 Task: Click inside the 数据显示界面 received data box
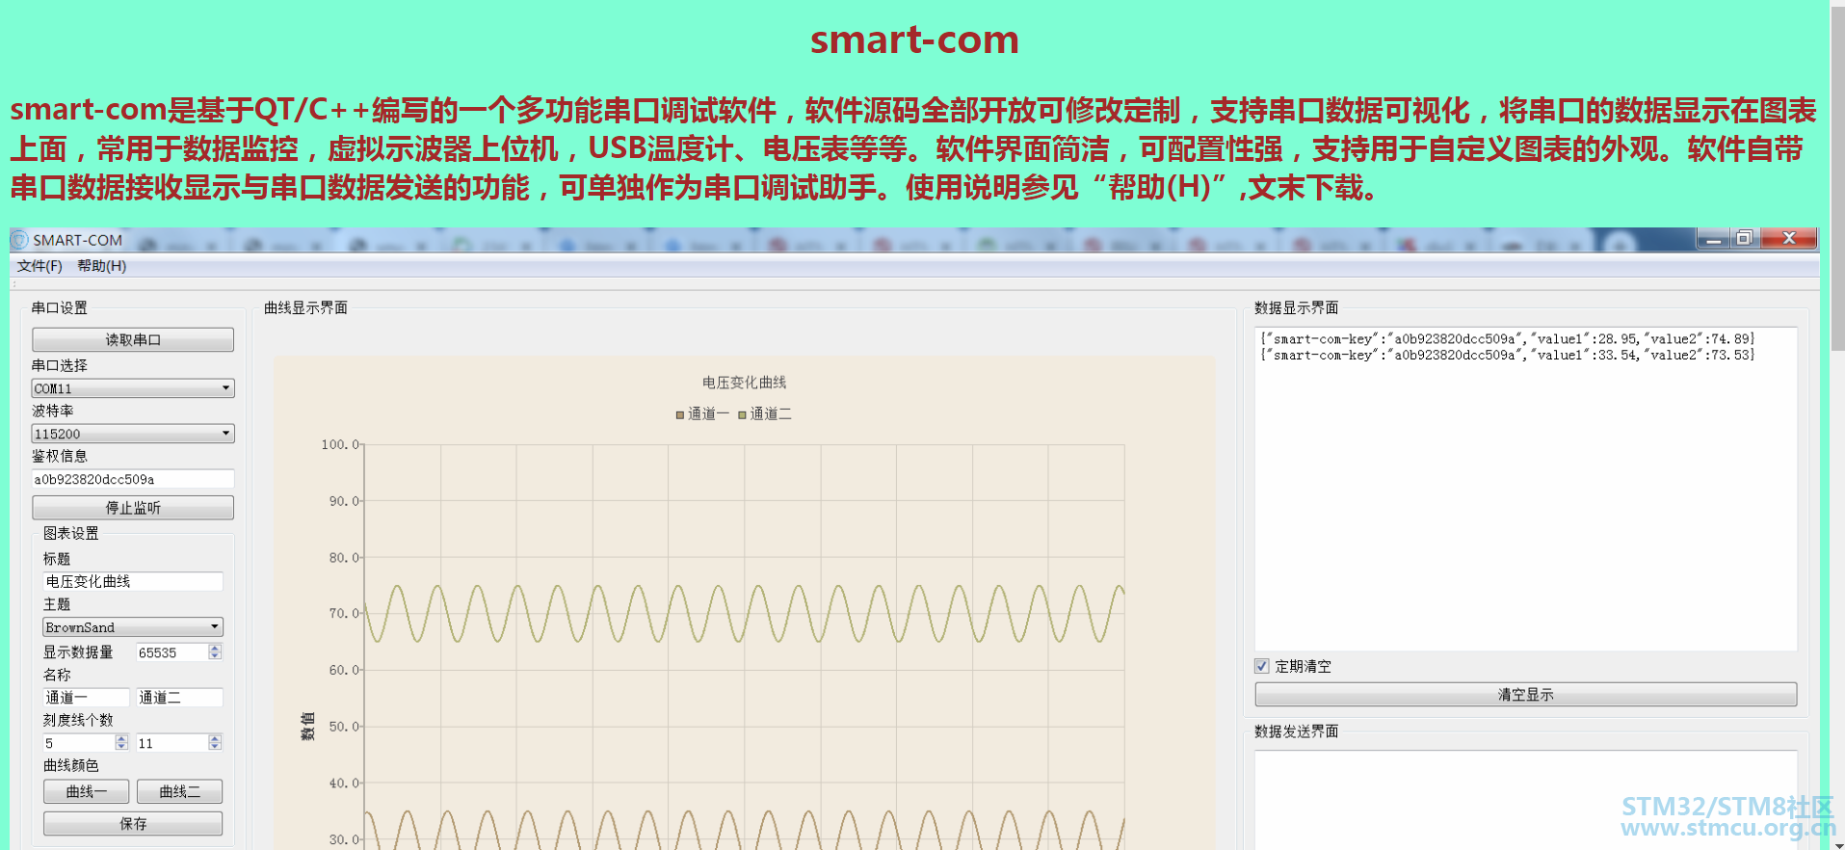click(x=1526, y=490)
